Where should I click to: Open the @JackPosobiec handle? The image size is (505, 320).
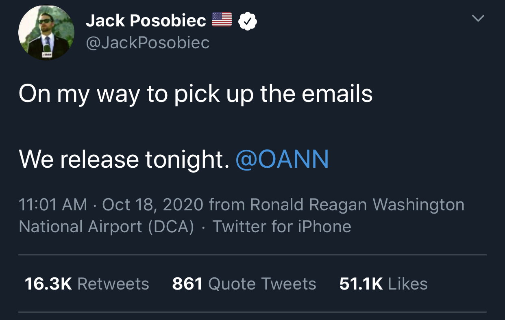tap(148, 43)
